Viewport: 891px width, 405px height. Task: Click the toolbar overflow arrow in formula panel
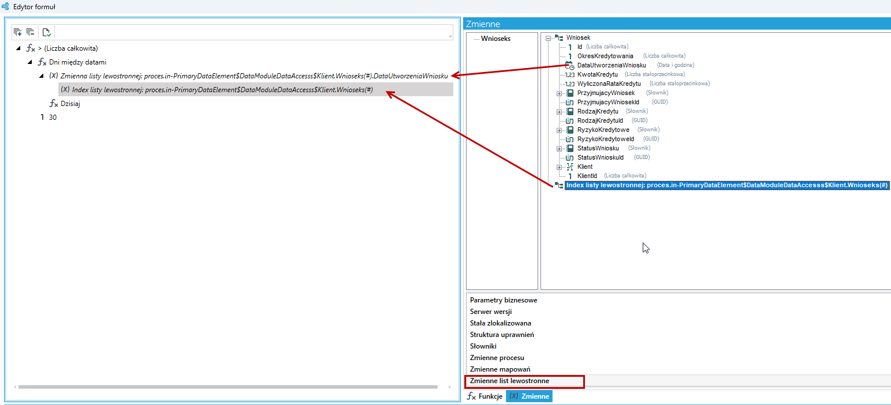click(x=450, y=37)
